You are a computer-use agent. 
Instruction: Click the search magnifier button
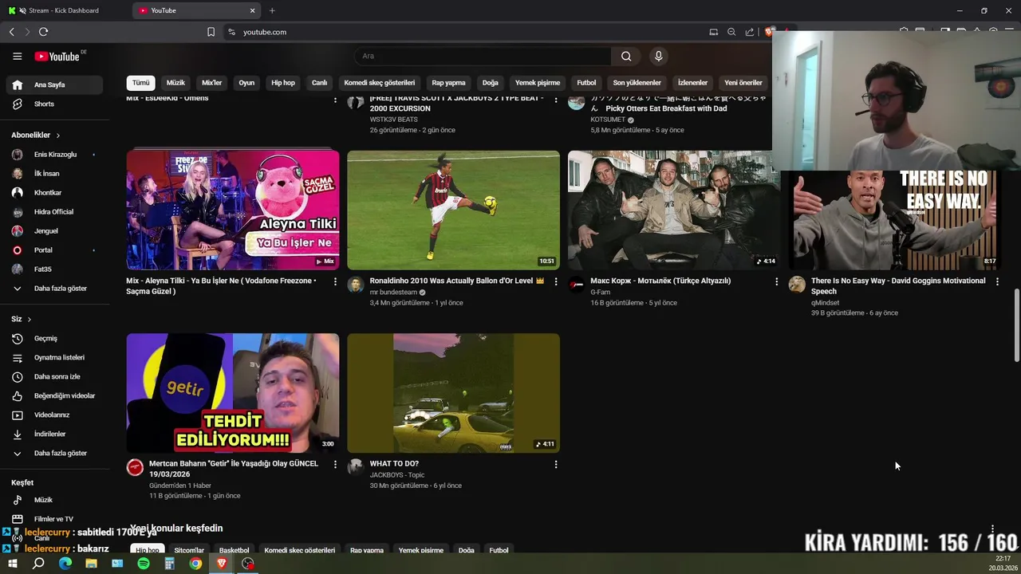pyautogui.click(x=626, y=56)
